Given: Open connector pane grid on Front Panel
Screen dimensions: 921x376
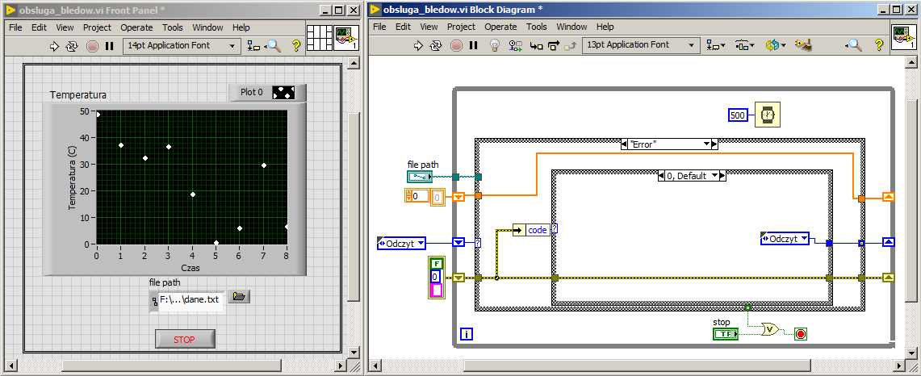Looking at the screenshot, I should tap(320, 38).
